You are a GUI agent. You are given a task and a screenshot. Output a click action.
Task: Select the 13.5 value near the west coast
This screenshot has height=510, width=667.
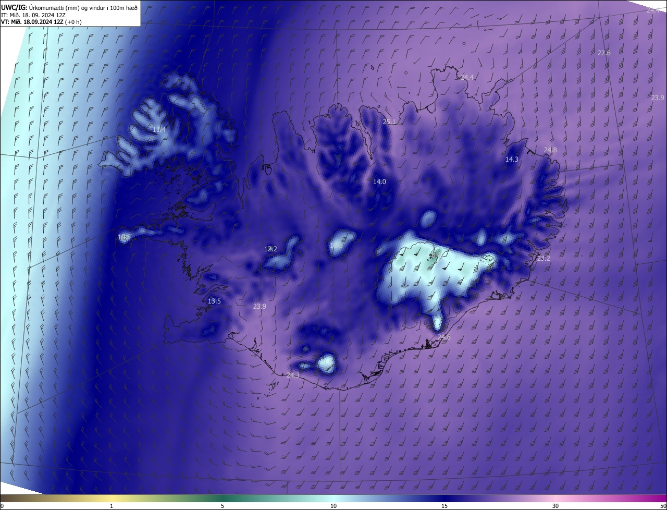[215, 301]
